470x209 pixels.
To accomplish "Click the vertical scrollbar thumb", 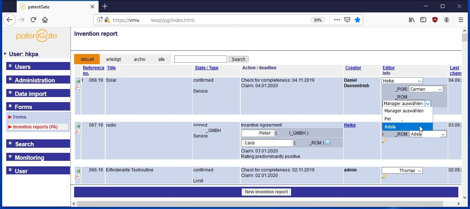I will pyautogui.click(x=465, y=38).
